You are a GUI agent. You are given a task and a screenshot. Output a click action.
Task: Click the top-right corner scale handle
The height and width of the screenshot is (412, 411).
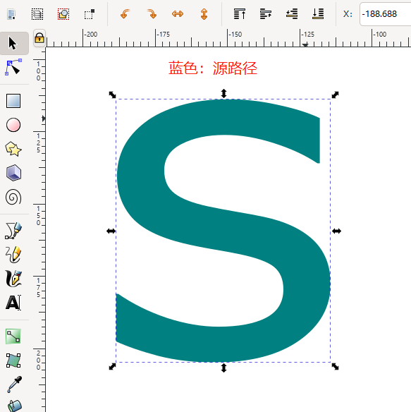click(x=335, y=95)
